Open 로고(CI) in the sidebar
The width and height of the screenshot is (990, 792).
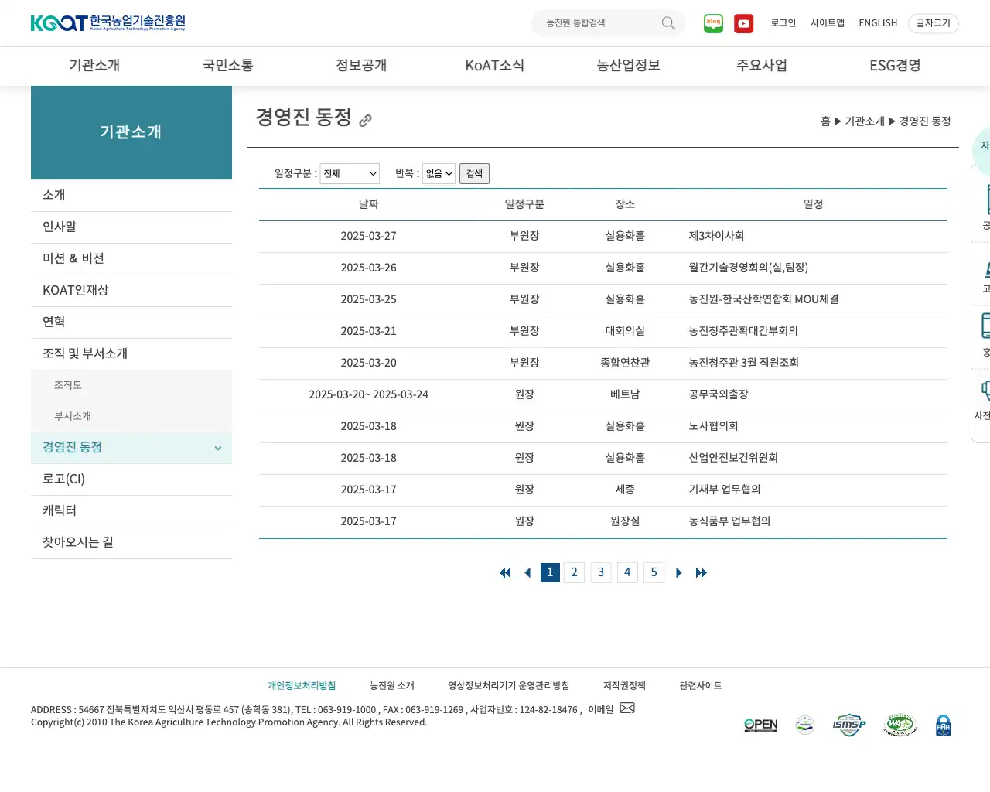click(131, 480)
